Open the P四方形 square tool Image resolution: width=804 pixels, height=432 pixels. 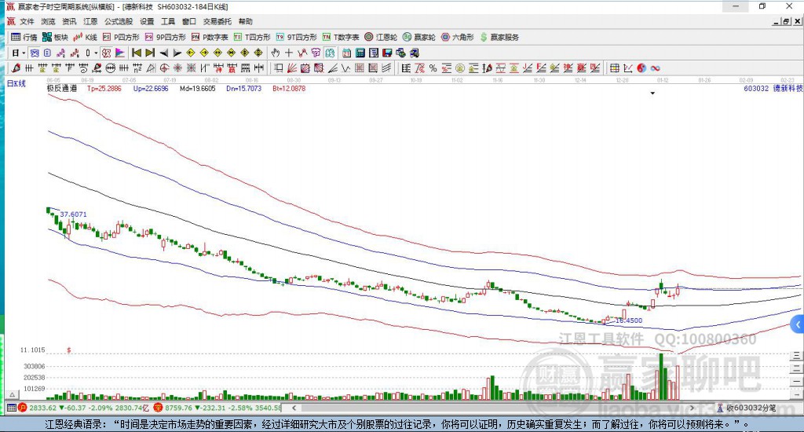121,37
